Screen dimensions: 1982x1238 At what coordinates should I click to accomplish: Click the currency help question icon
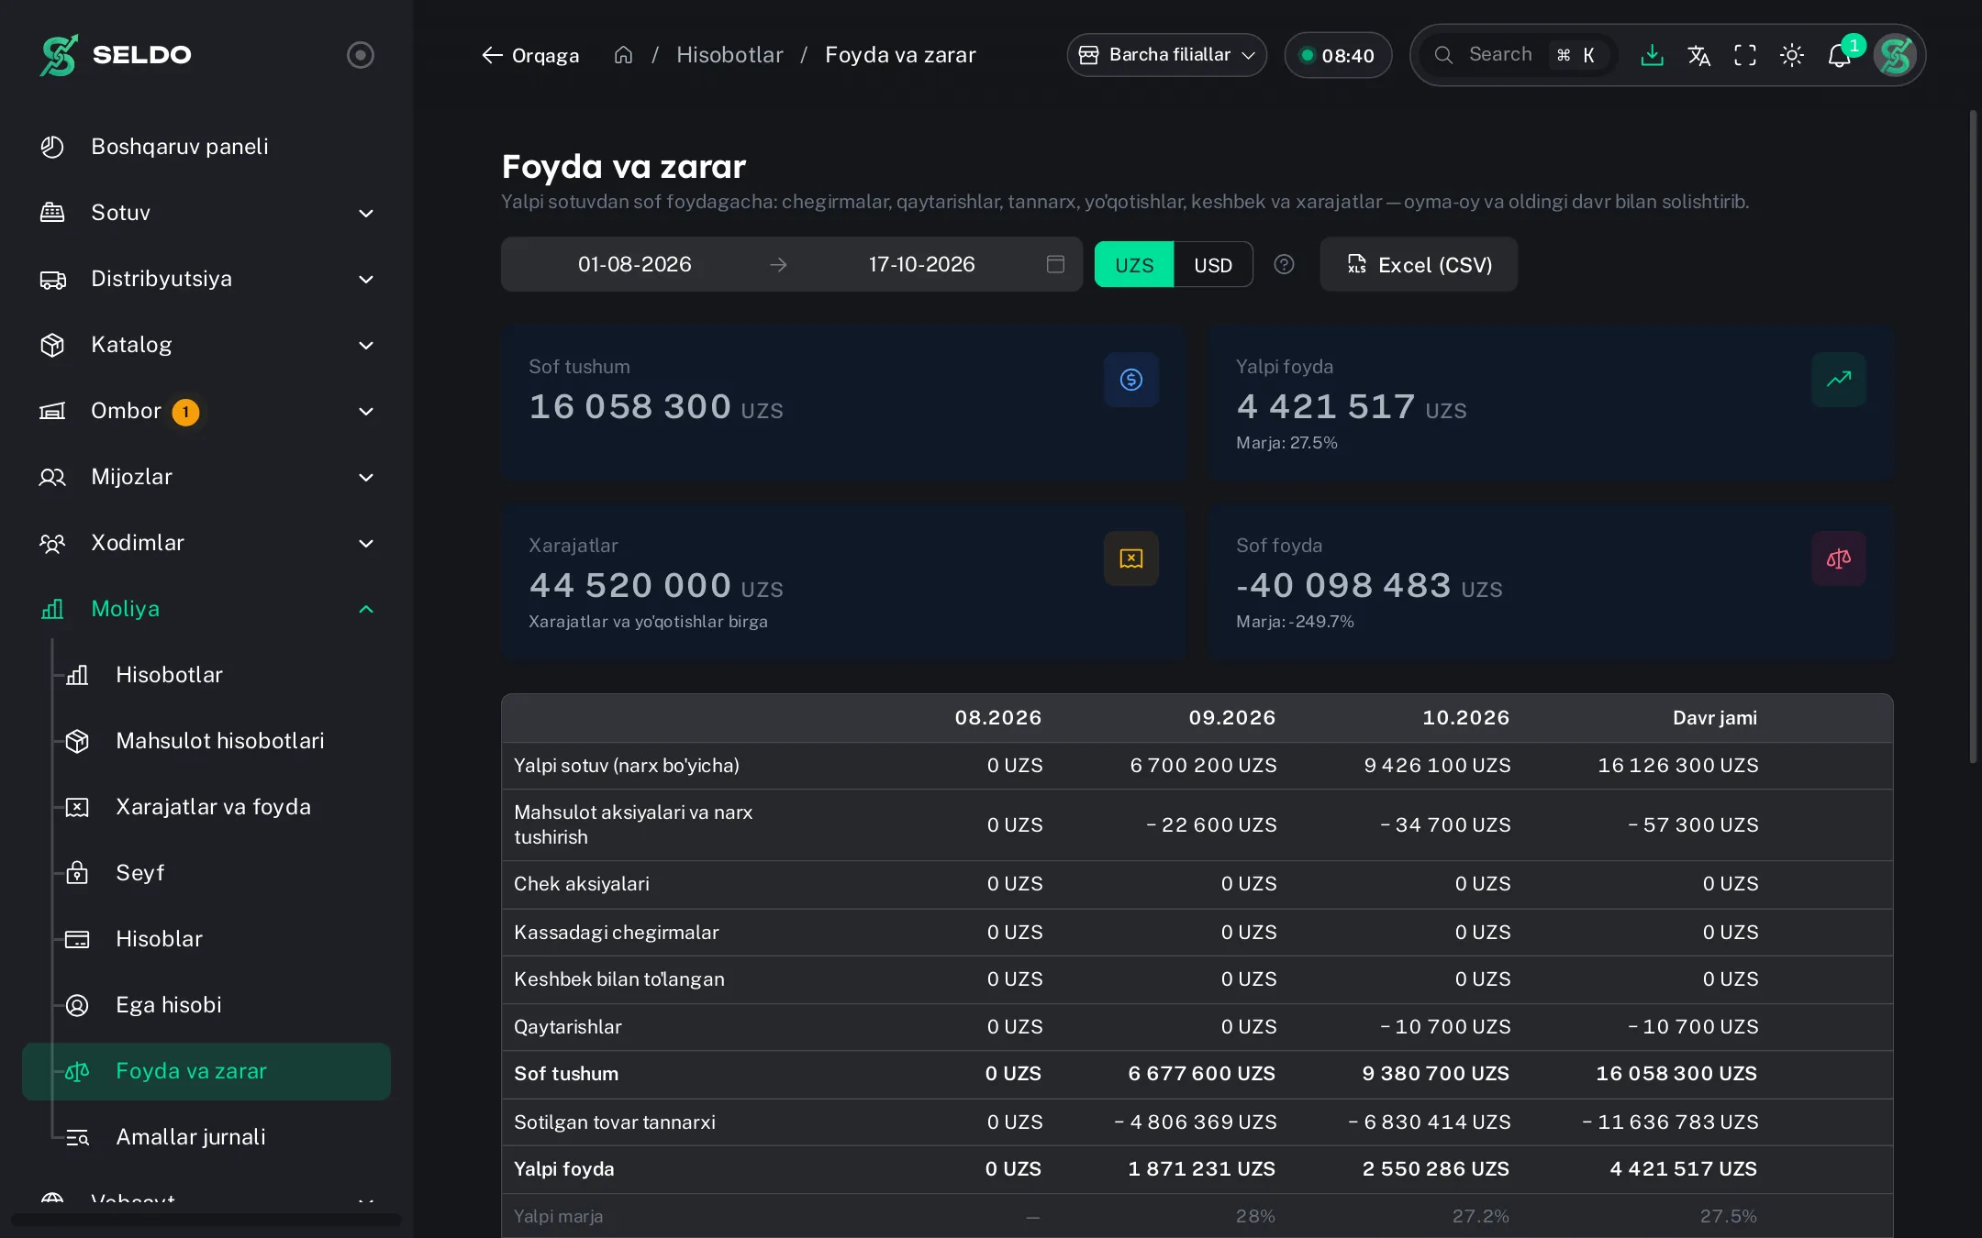click(1285, 264)
